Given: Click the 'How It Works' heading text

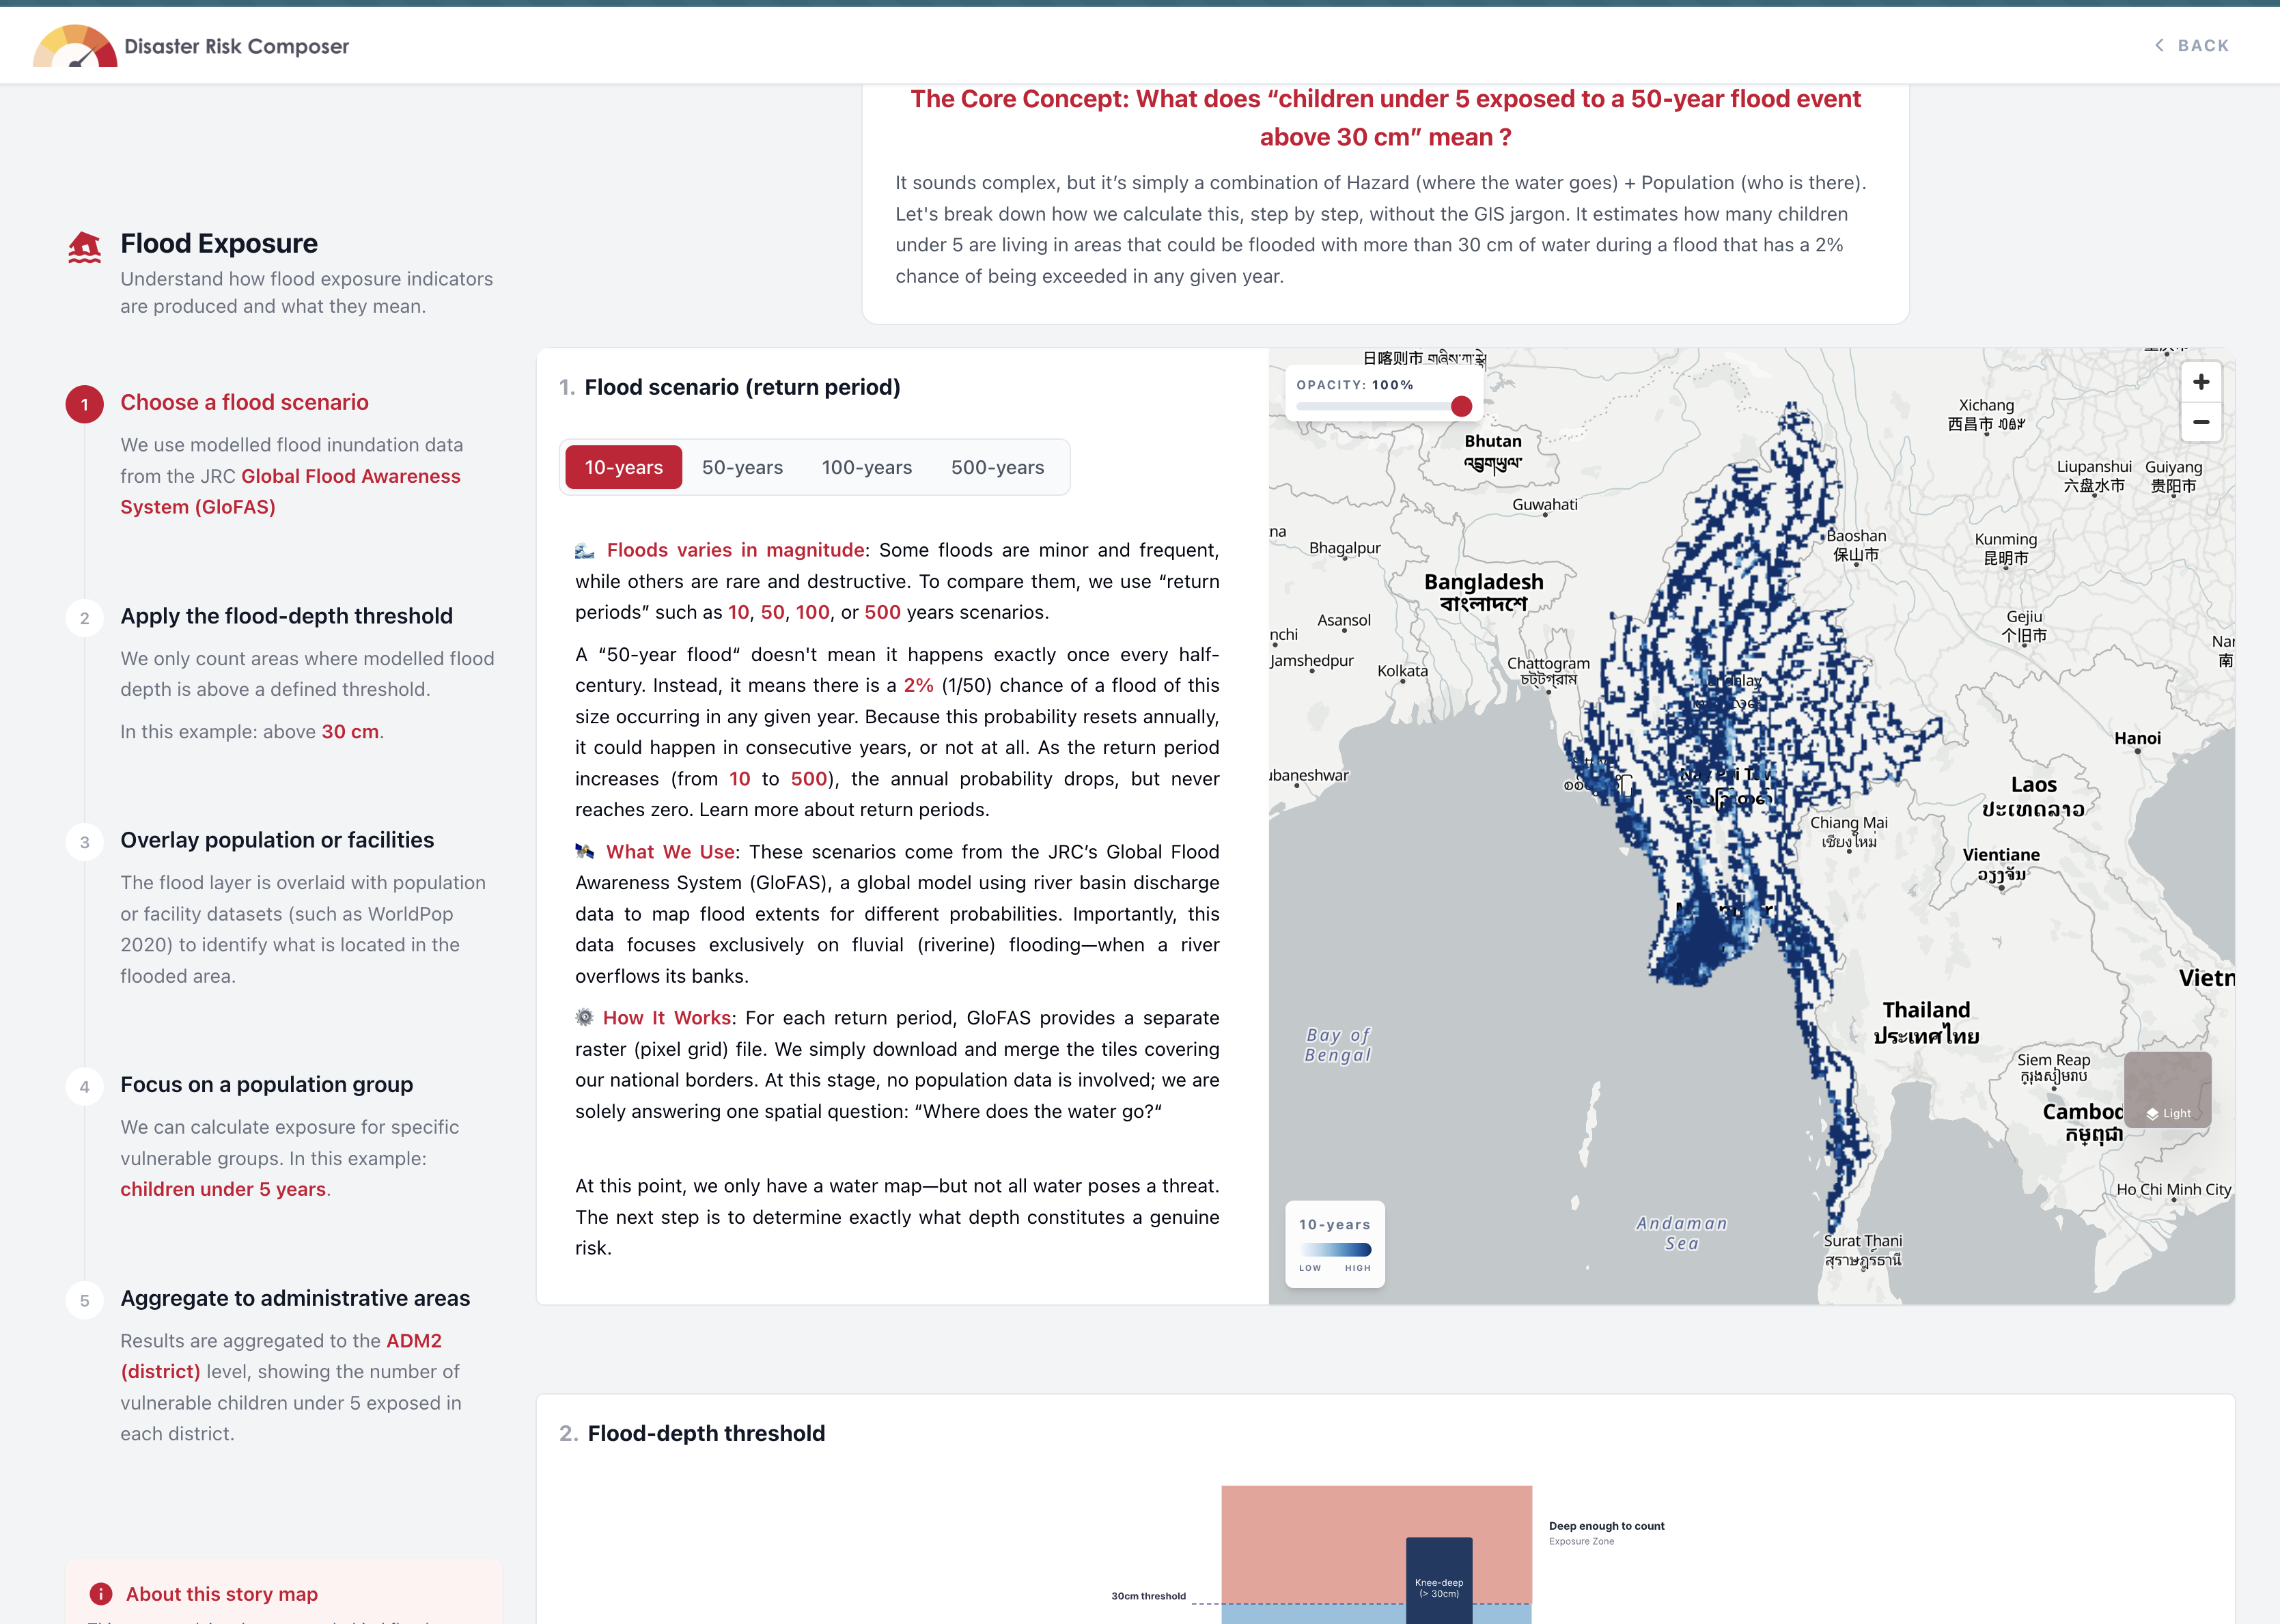Looking at the screenshot, I should (x=667, y=1018).
